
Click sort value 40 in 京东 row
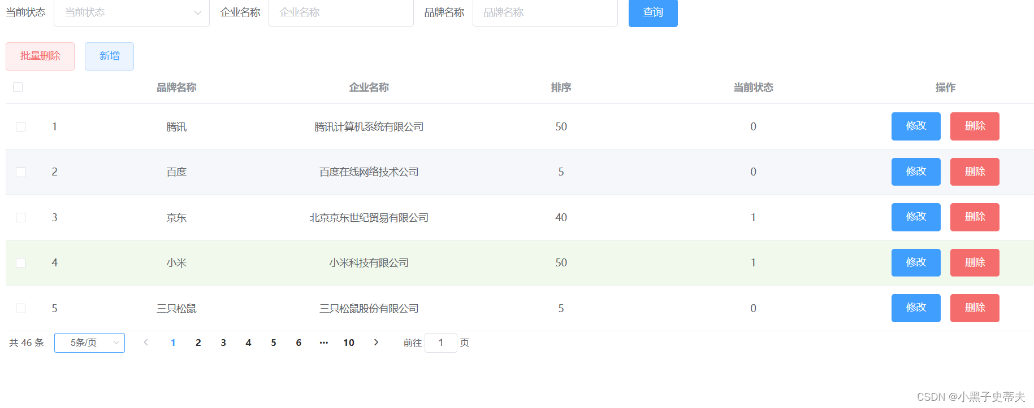[561, 217]
